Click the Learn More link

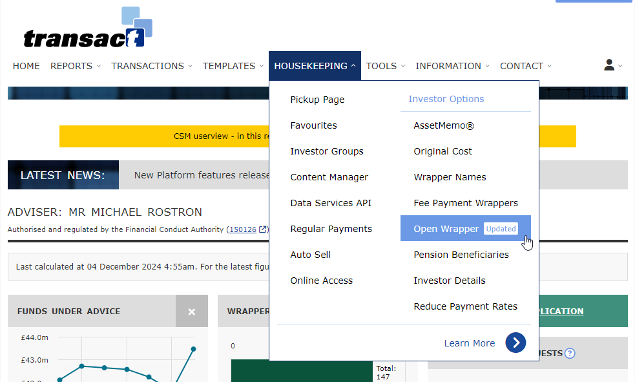[469, 343]
